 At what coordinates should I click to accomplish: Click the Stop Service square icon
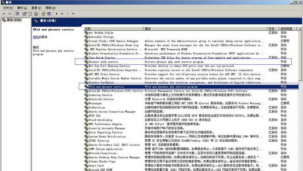pos(62,14)
